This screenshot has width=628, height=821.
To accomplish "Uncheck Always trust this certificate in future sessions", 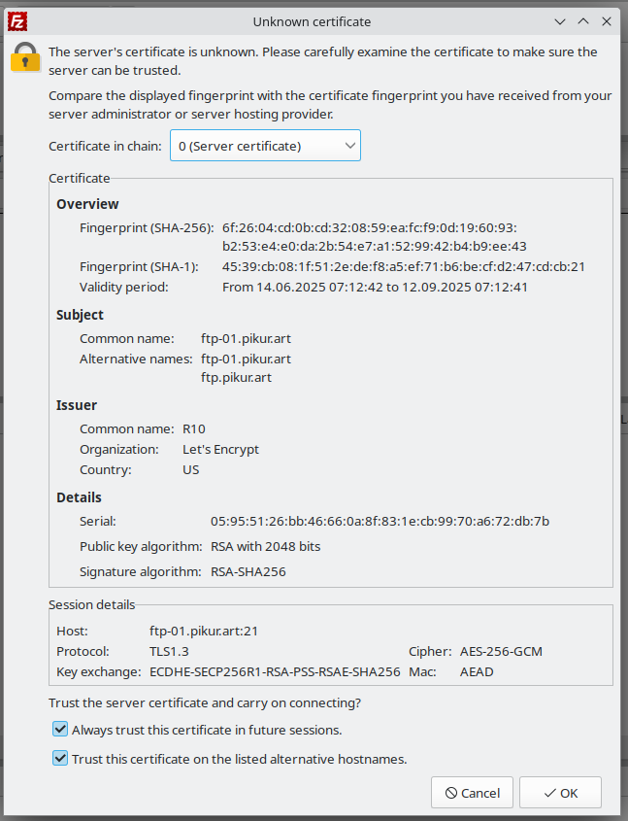I will (x=60, y=730).
